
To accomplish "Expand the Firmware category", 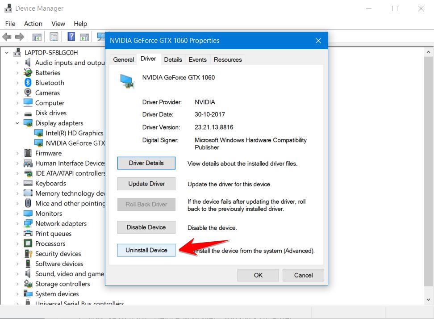I will [17, 153].
